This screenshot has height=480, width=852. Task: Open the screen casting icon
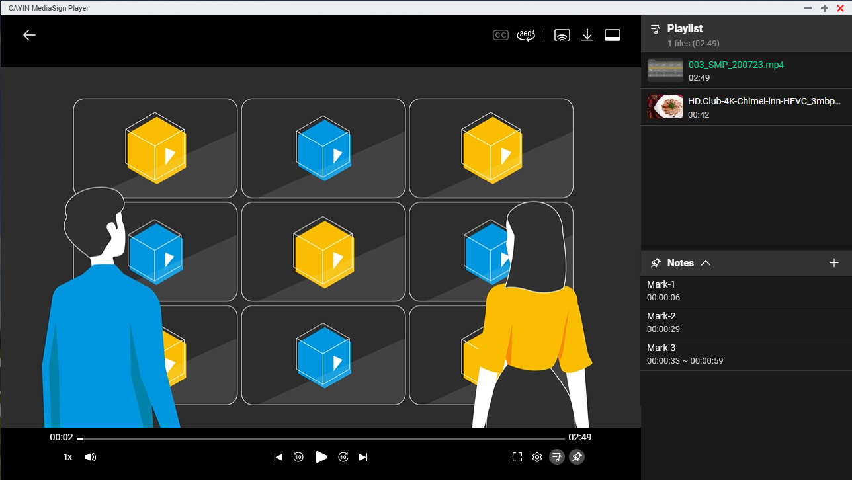(x=562, y=35)
